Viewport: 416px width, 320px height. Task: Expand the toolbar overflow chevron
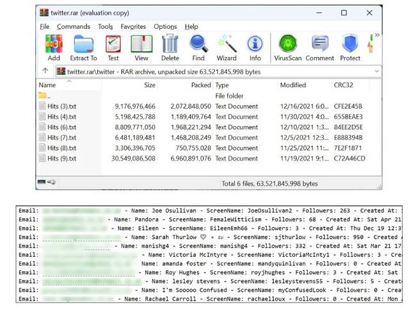(x=377, y=35)
